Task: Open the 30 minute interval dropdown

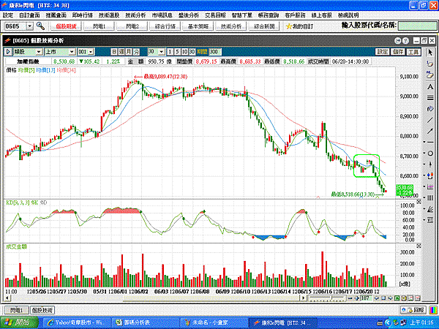Action: coord(162,52)
